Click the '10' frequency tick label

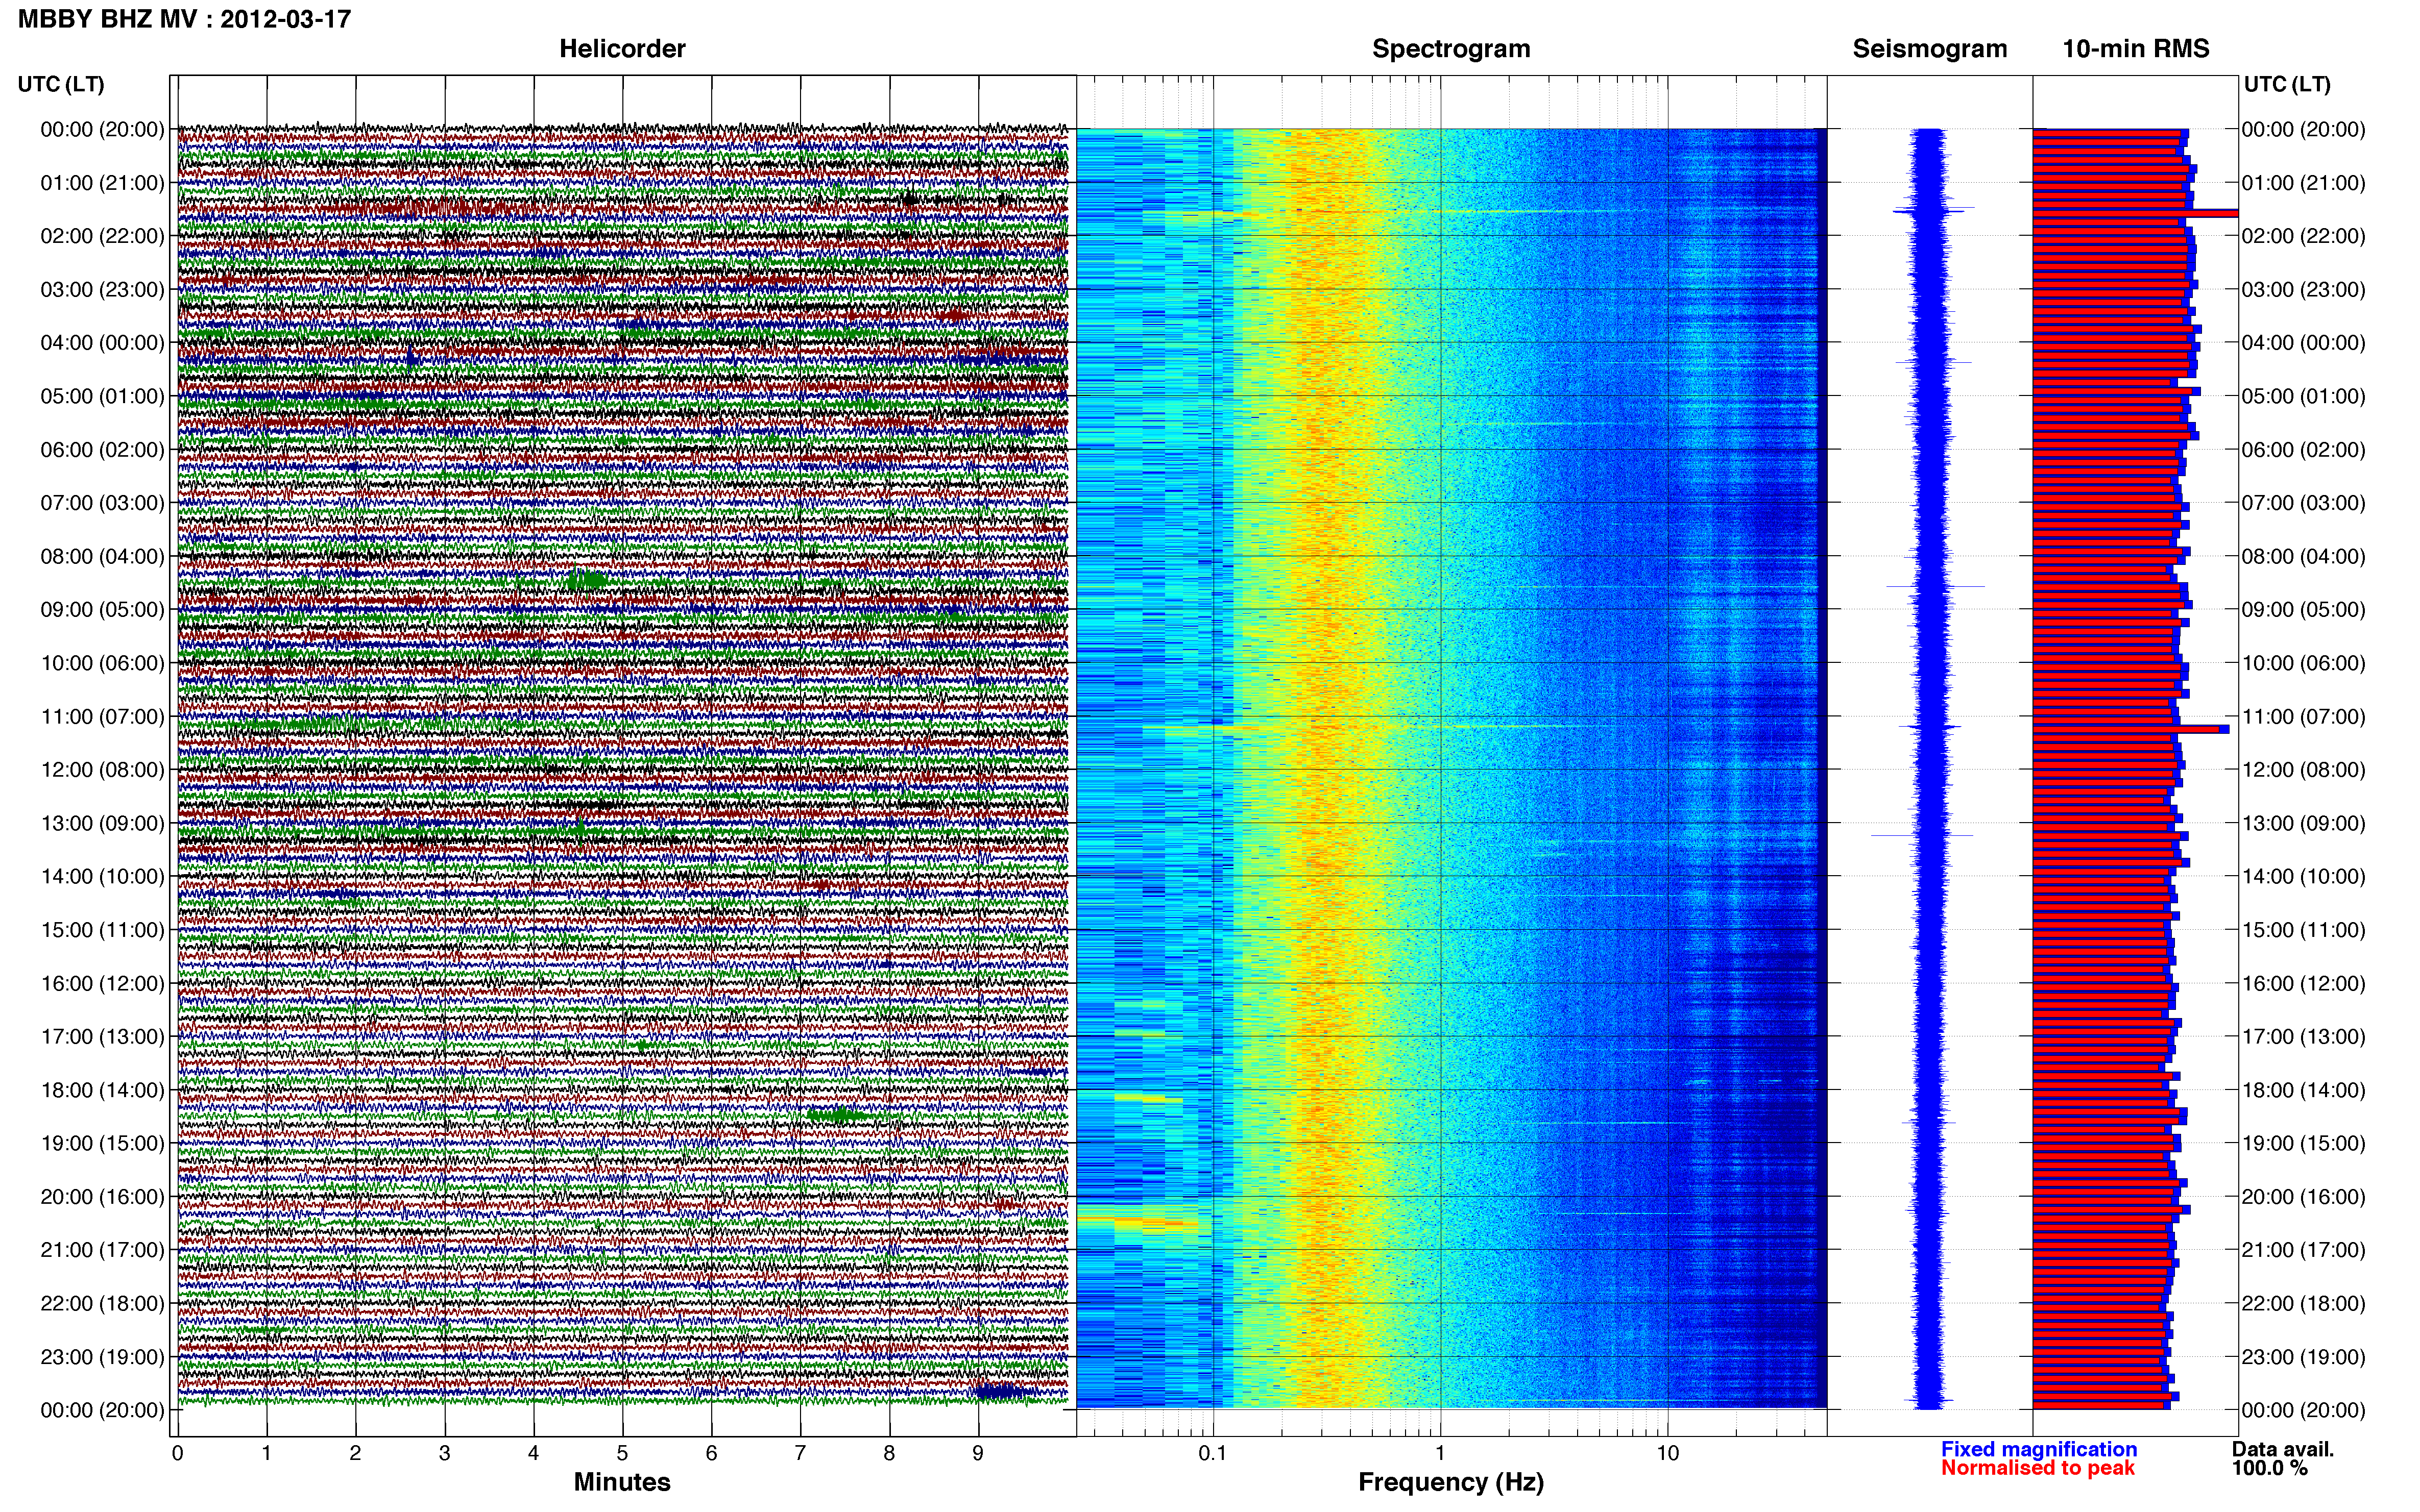1667,1453
